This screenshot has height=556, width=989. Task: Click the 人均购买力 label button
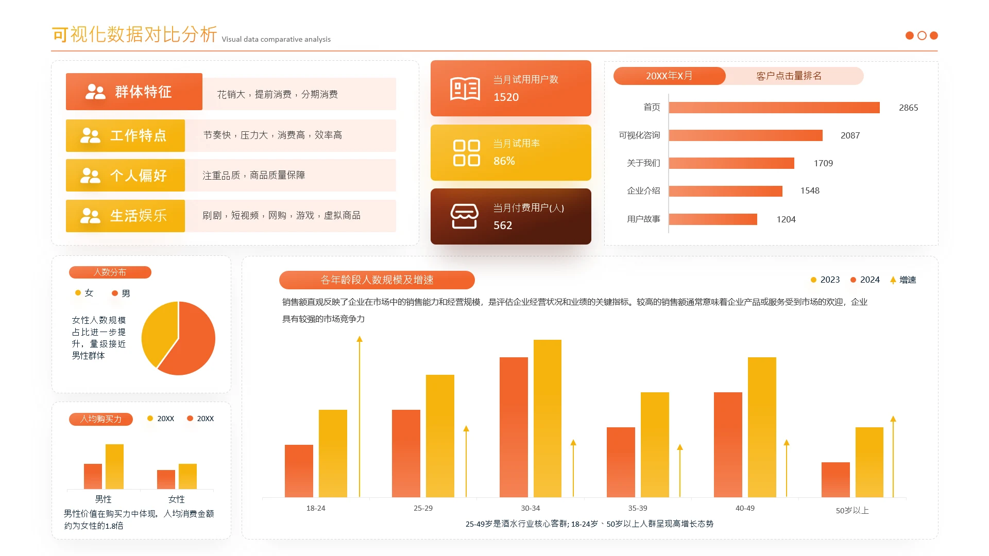(101, 419)
